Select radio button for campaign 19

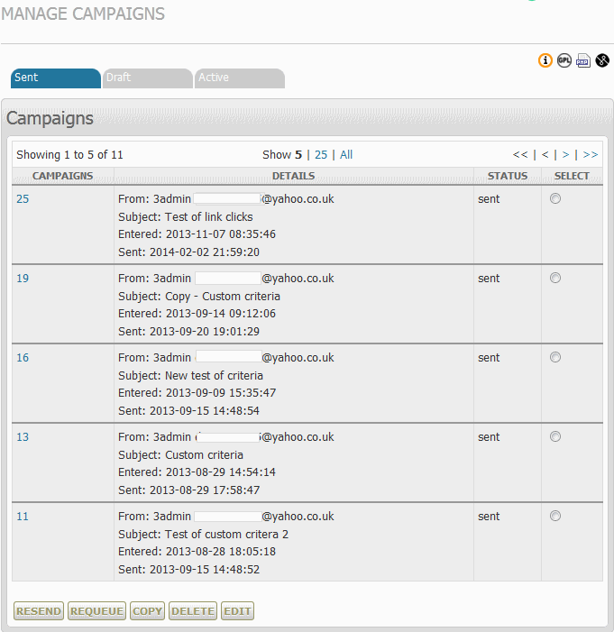[x=555, y=278]
